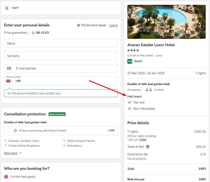
Task: Click the checkmark beside Sickness, Accident, Injury
Action: pos(5,141)
